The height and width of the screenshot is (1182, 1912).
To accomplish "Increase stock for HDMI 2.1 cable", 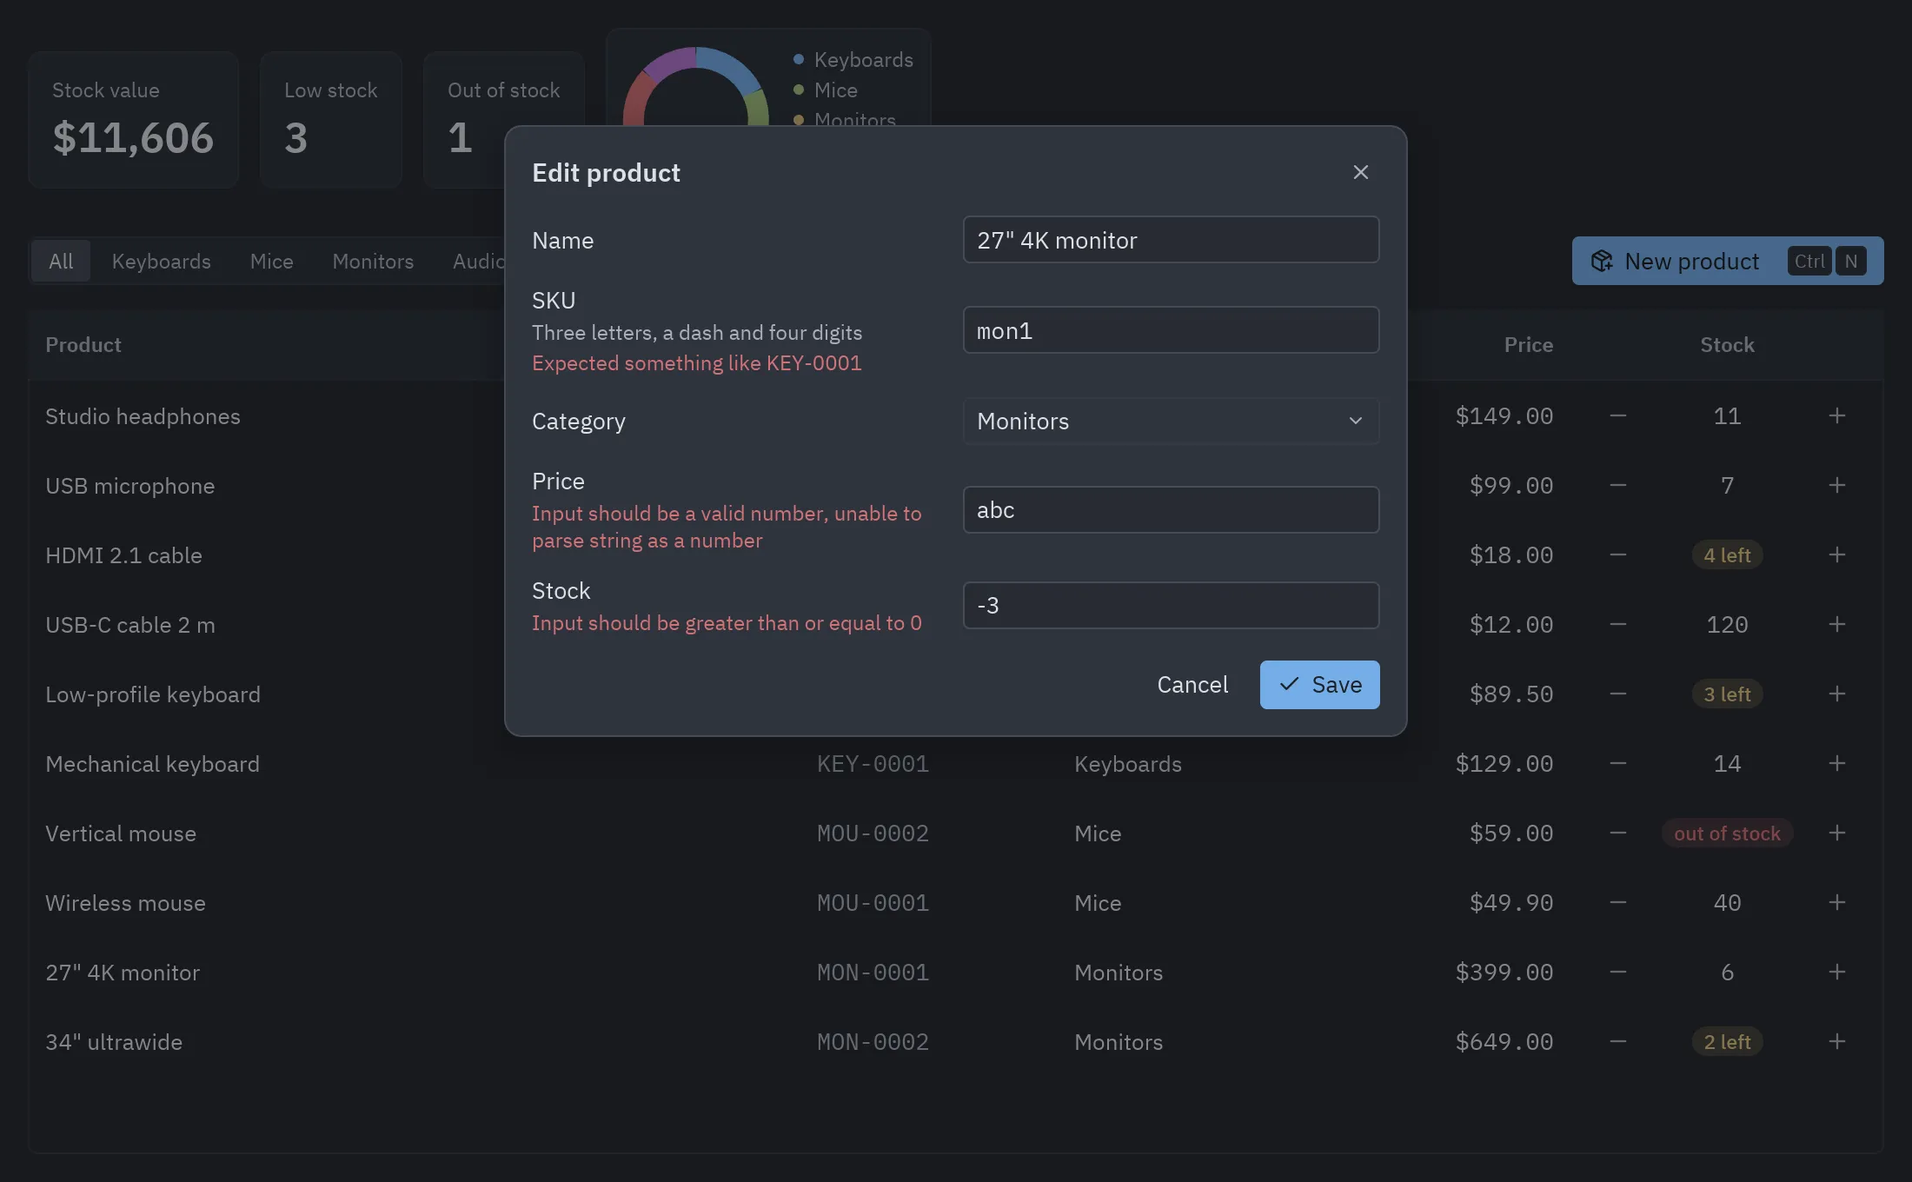I will (x=1836, y=554).
